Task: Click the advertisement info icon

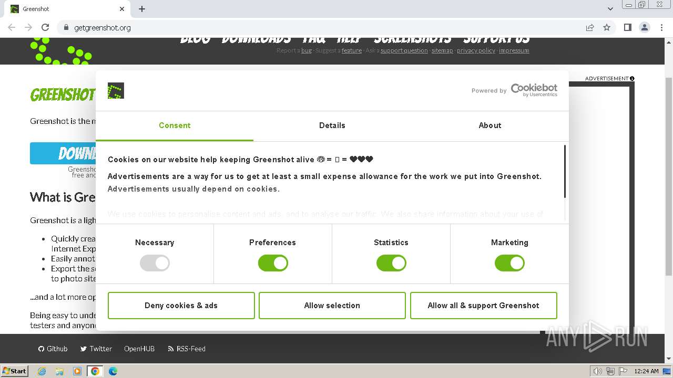Action: pos(632,79)
